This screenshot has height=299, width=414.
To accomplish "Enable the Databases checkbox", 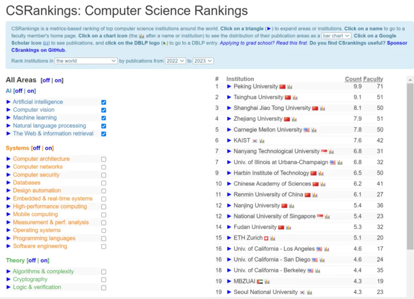I will coord(104,183).
